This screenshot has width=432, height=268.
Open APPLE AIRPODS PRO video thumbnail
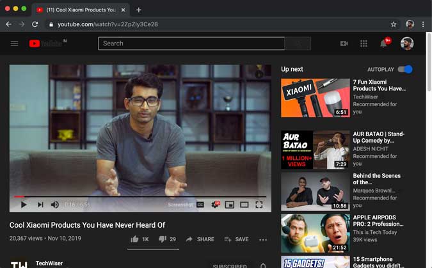click(315, 233)
